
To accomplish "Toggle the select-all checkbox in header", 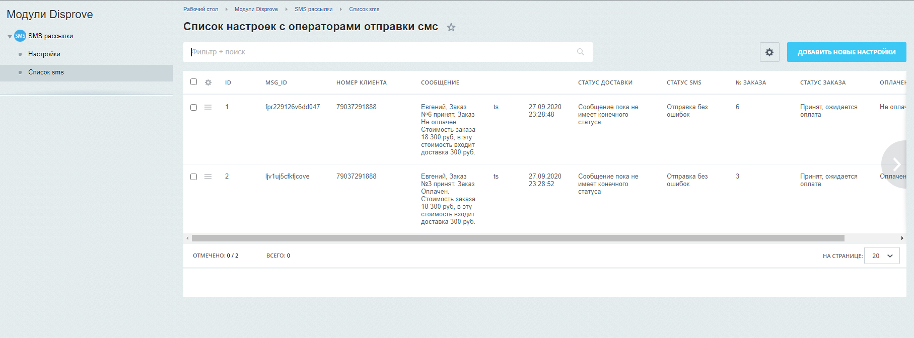I will [x=193, y=82].
